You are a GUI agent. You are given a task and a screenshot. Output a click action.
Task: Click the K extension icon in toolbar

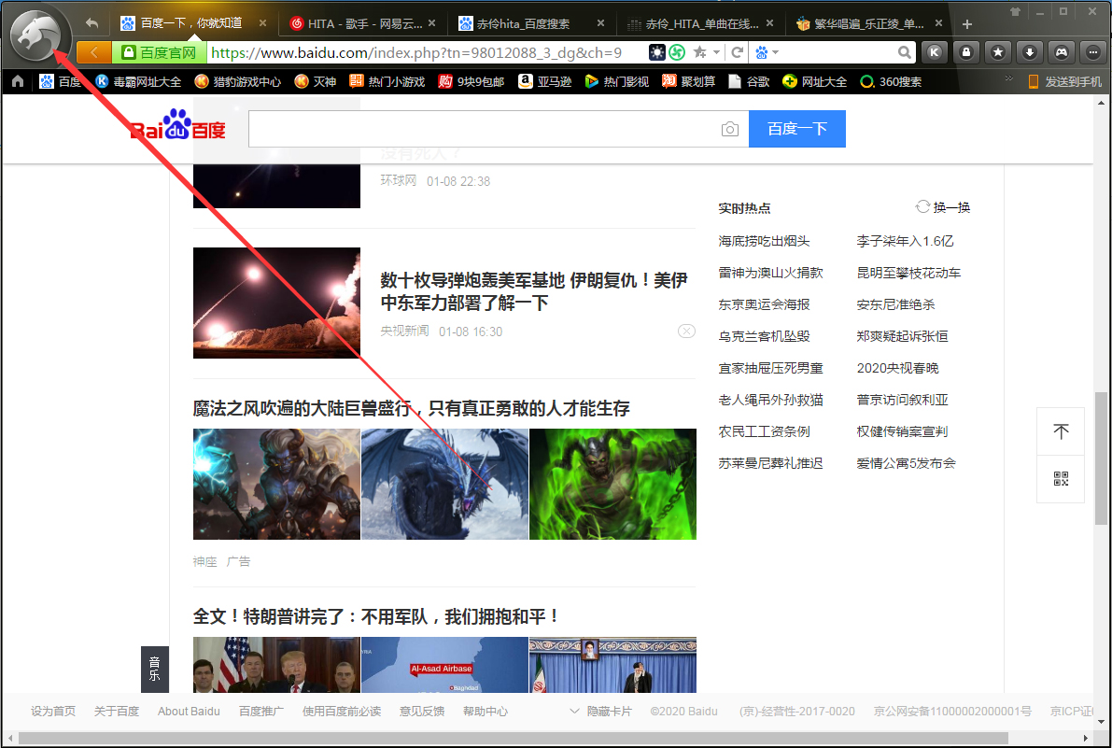[935, 53]
